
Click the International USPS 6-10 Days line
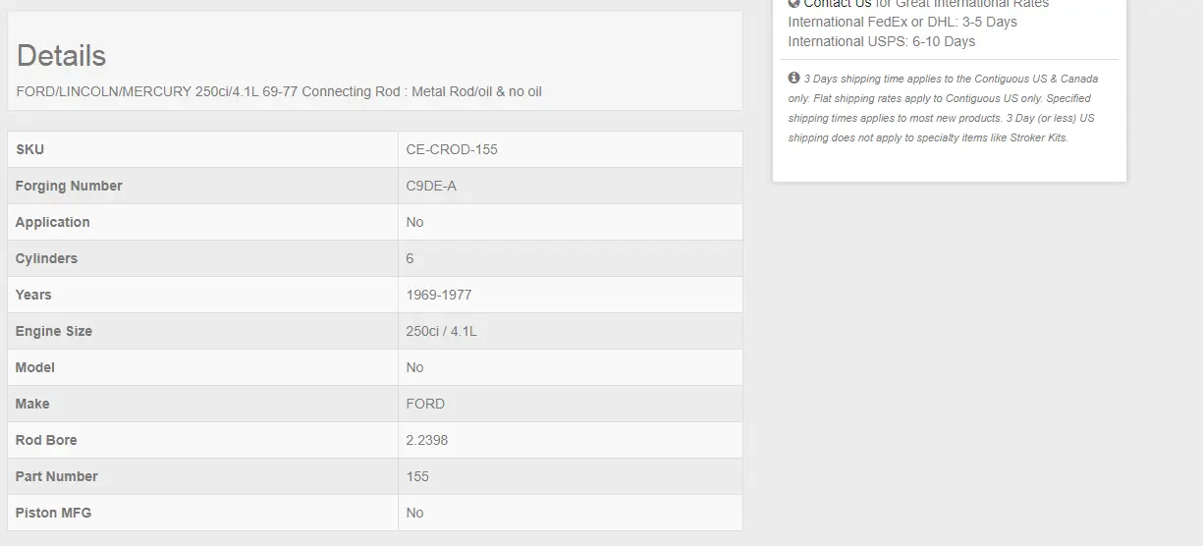(882, 41)
